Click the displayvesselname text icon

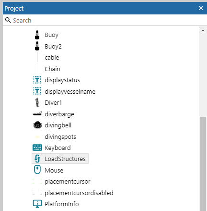pos(37,91)
